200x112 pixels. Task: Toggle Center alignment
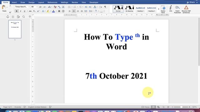pyautogui.click(x=74, y=11)
